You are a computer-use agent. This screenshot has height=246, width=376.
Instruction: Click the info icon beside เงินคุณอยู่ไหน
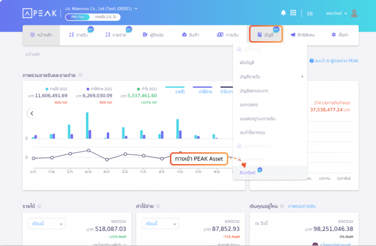[x=282, y=206]
